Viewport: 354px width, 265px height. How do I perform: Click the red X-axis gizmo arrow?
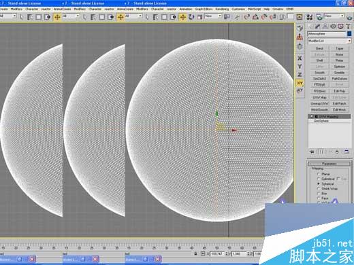click(234, 130)
